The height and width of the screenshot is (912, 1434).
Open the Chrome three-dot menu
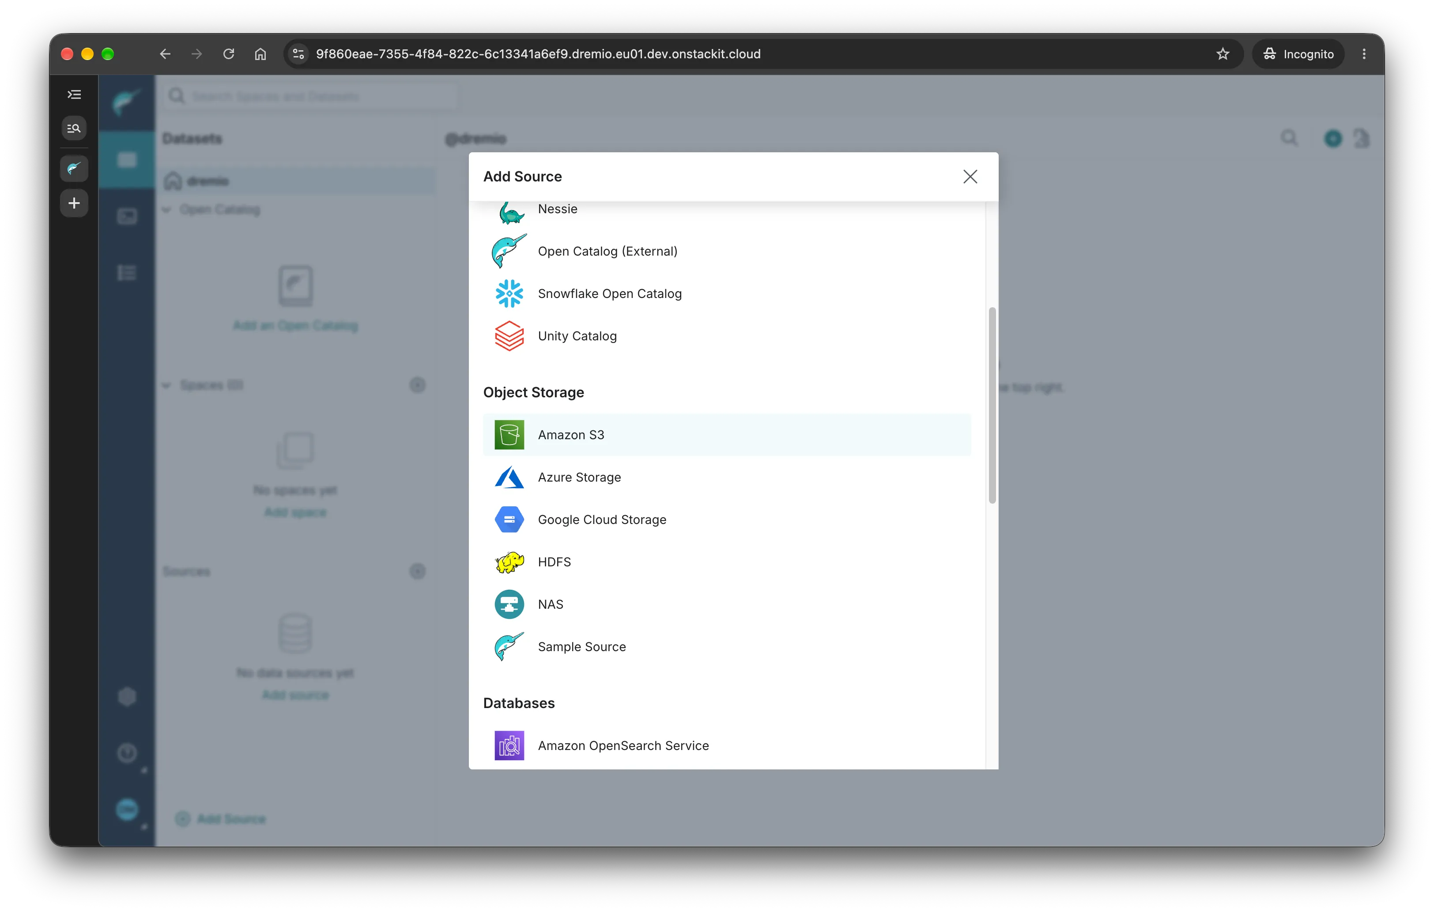[x=1364, y=53]
